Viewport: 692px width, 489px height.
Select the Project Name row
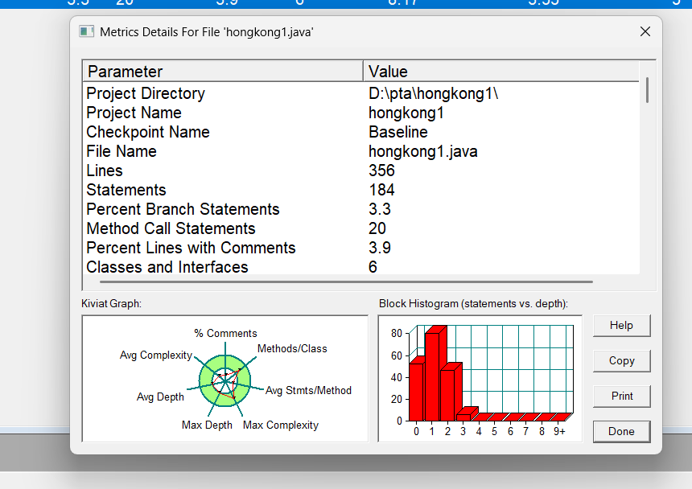[x=361, y=113]
